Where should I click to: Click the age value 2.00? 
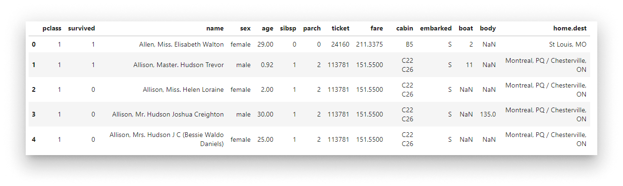click(267, 89)
